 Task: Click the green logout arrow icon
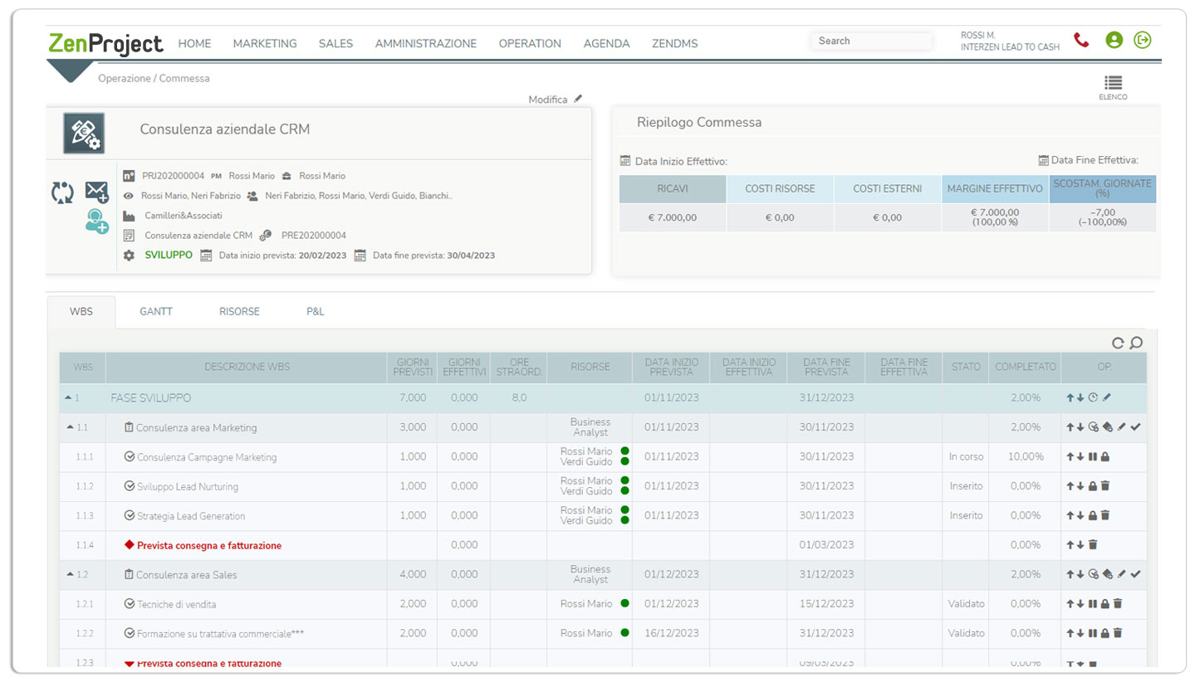click(1143, 40)
